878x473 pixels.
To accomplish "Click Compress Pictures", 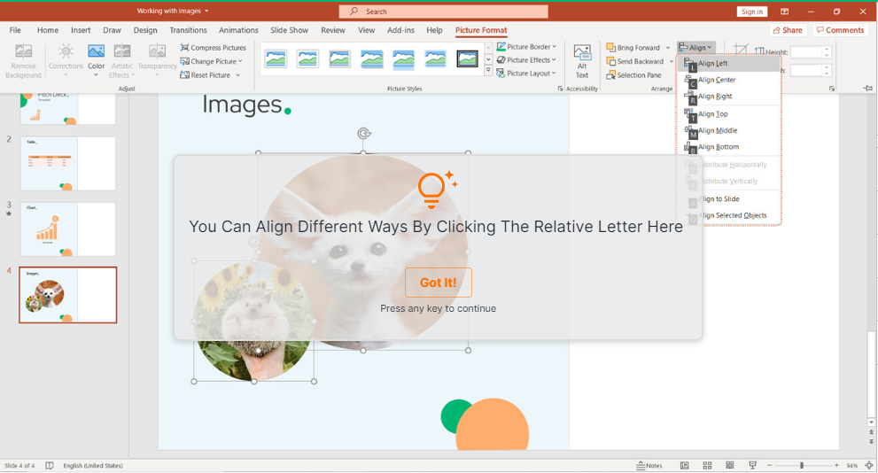I will (x=213, y=48).
